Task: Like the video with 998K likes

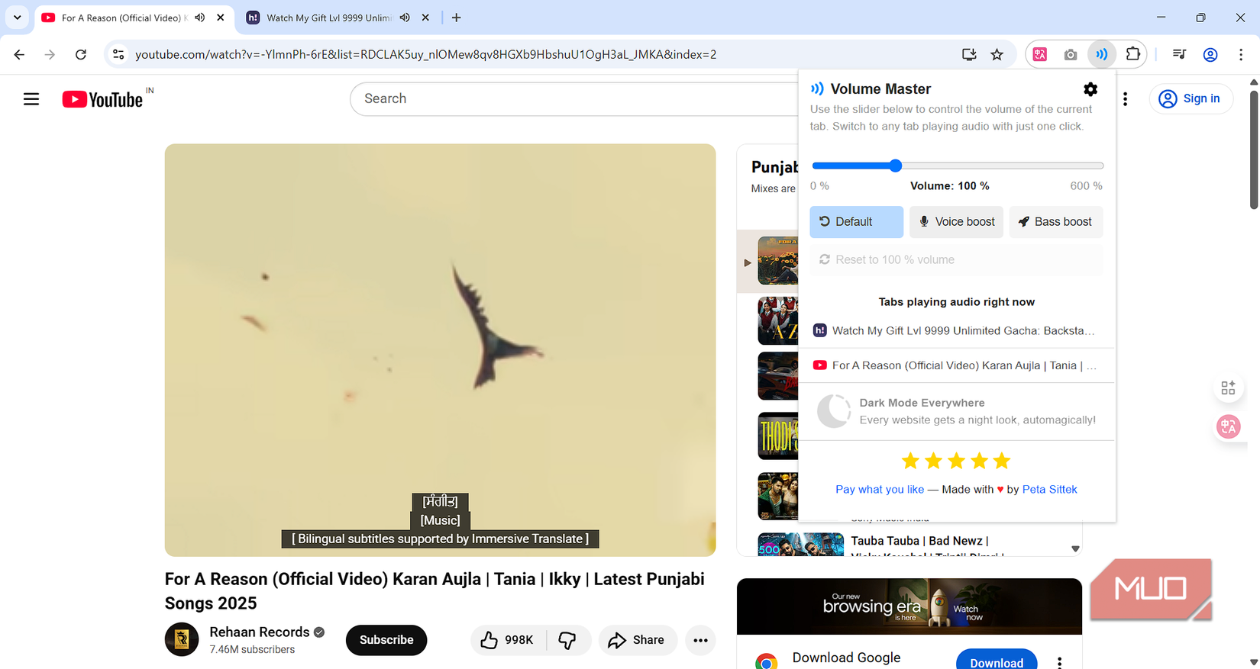Action: coord(508,640)
